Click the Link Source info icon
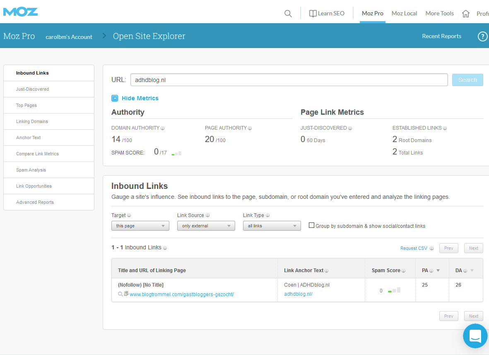The height and width of the screenshot is (355, 489). click(x=208, y=215)
